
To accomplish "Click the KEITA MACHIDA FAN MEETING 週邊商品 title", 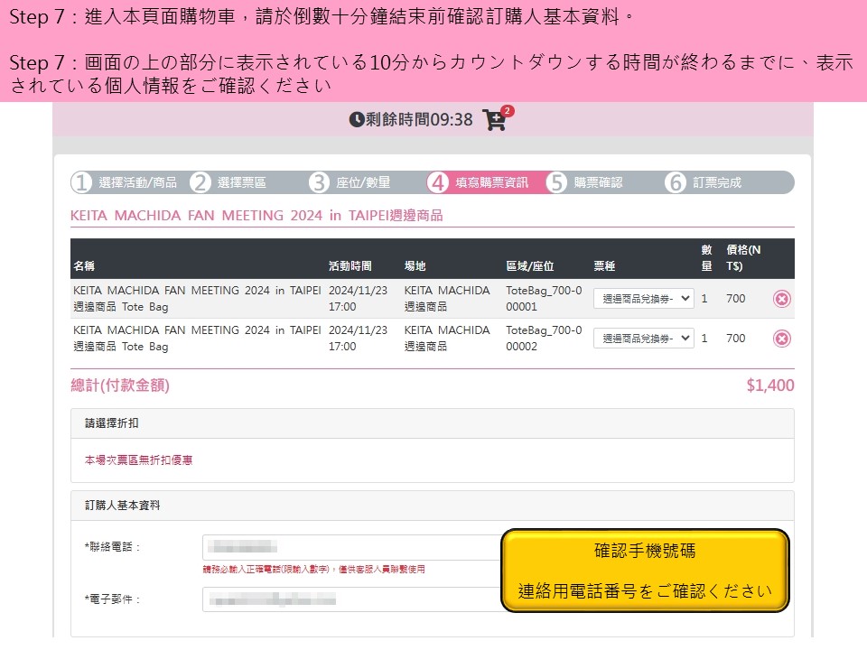I will click(x=256, y=216).
